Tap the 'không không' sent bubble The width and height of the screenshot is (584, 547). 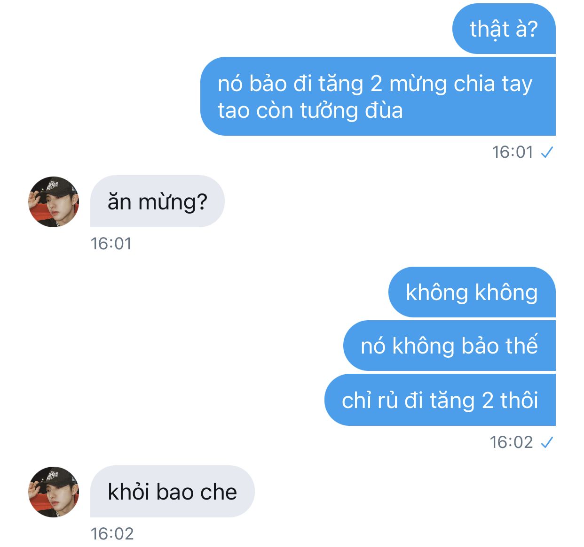(x=472, y=292)
